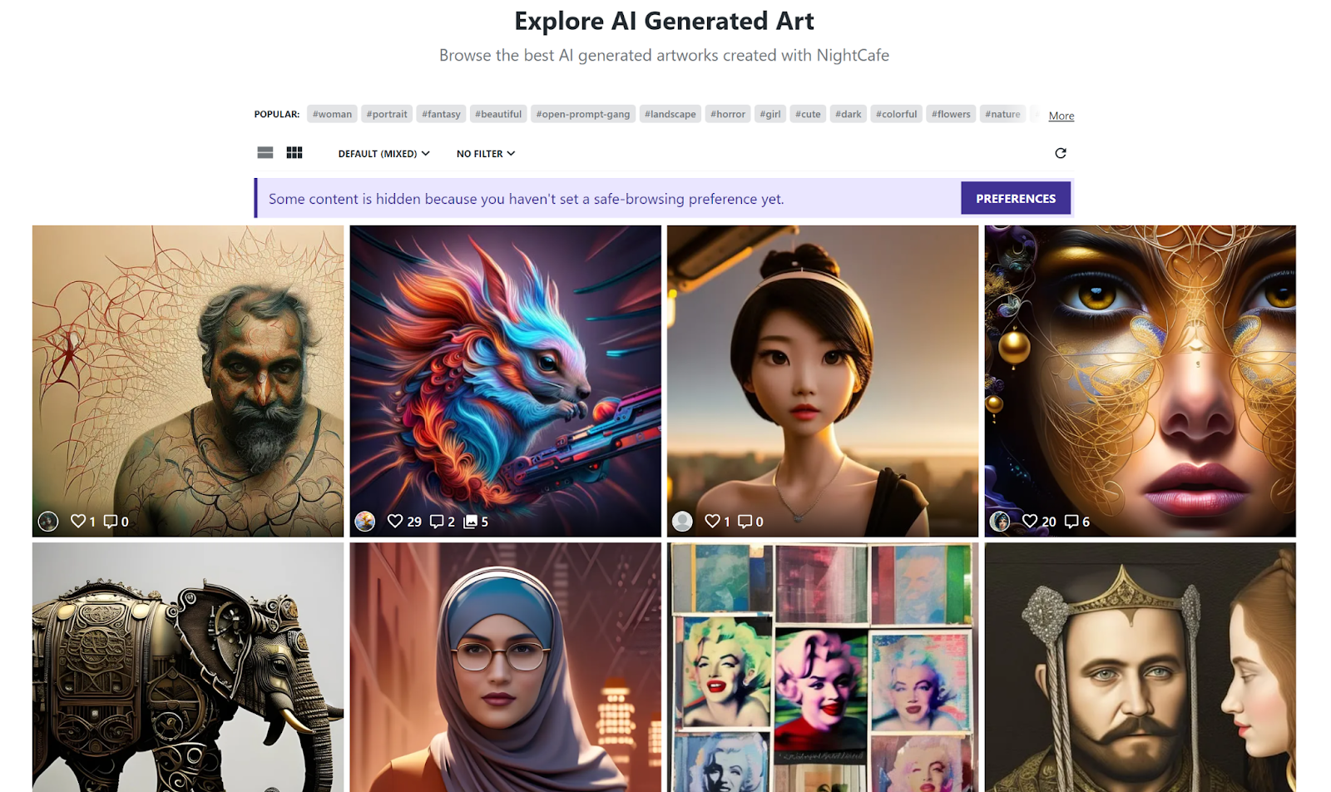1331x792 pixels.
Task: Open the bearded man portrait artwork
Action: click(188, 381)
